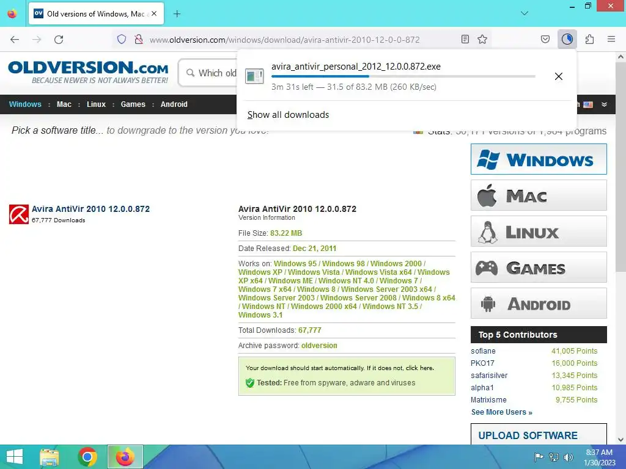The height and width of the screenshot is (469, 626).
Task: Click the forward navigation arrow
Action: (x=37, y=40)
